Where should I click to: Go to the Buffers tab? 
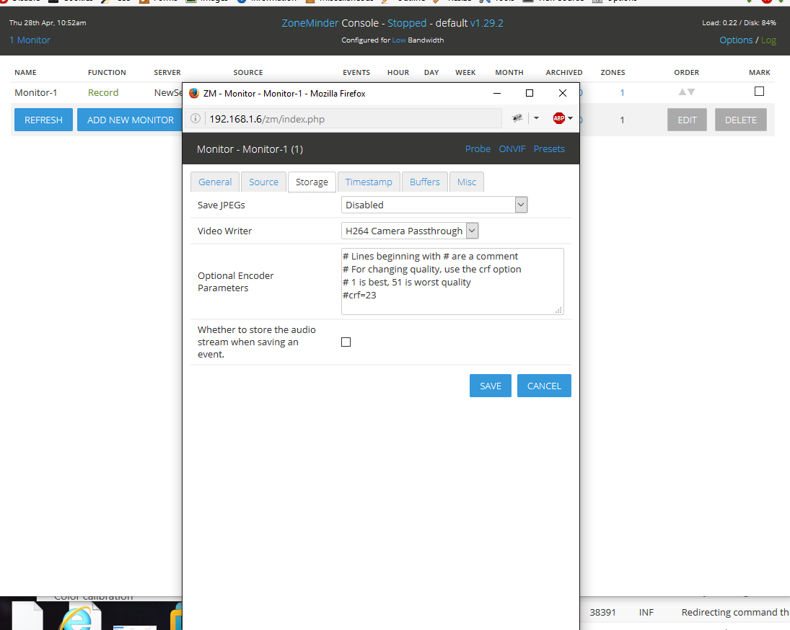point(425,182)
